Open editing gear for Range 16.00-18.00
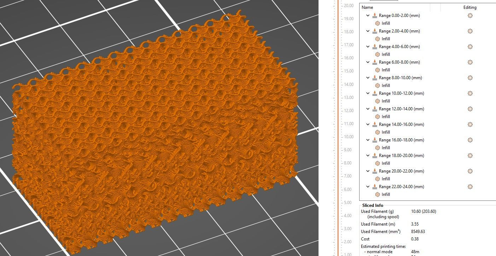Screen dimensions: 496x256 tap(470, 140)
